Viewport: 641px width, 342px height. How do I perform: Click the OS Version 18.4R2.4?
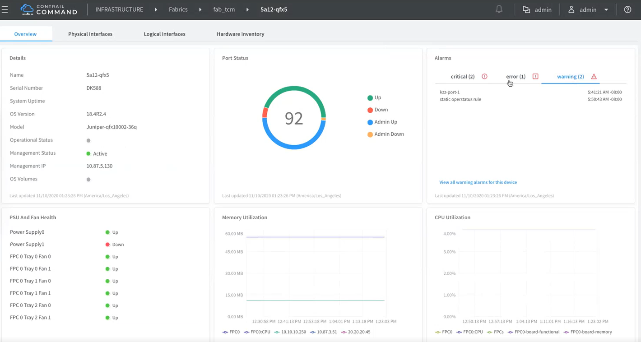pyautogui.click(x=96, y=114)
